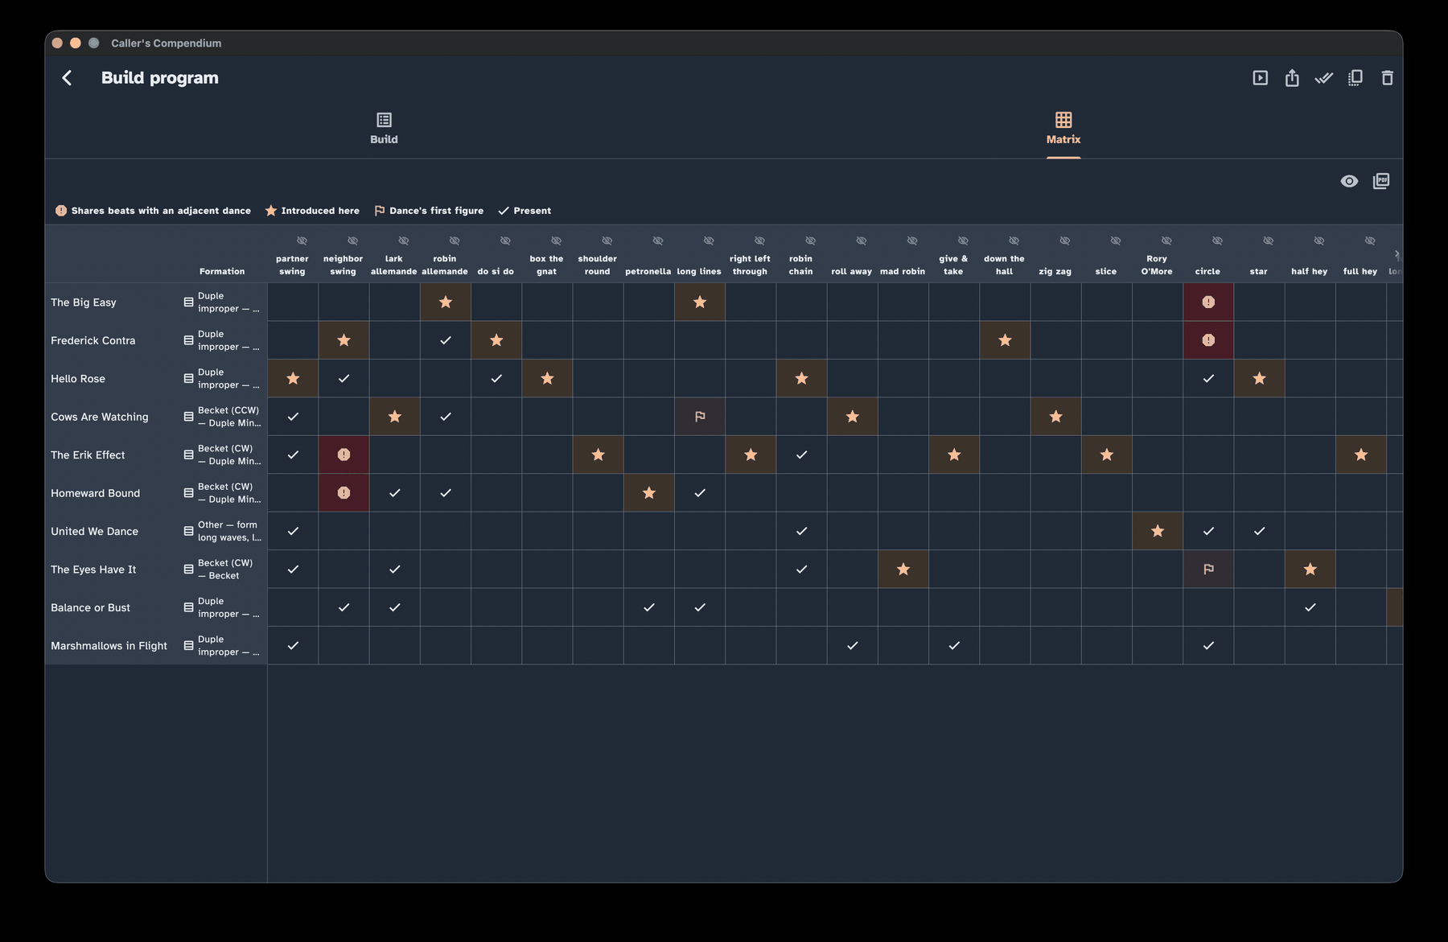Viewport: 1448px width, 942px height.
Task: Click the Rory O'More column header
Action: click(1157, 265)
